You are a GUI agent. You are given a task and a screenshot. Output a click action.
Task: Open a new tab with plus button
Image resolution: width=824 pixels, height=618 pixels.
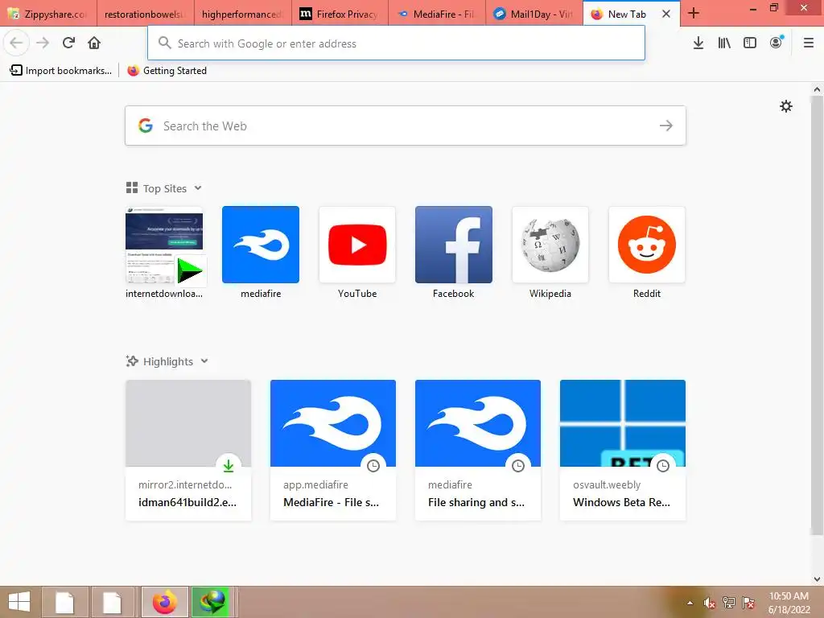[694, 14]
